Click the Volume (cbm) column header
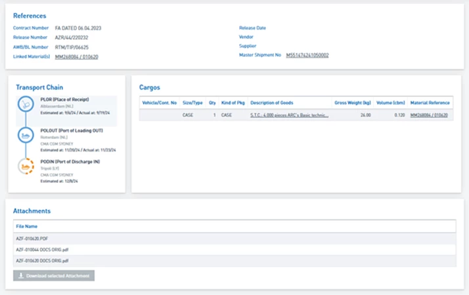The image size is (469, 295). click(391, 103)
